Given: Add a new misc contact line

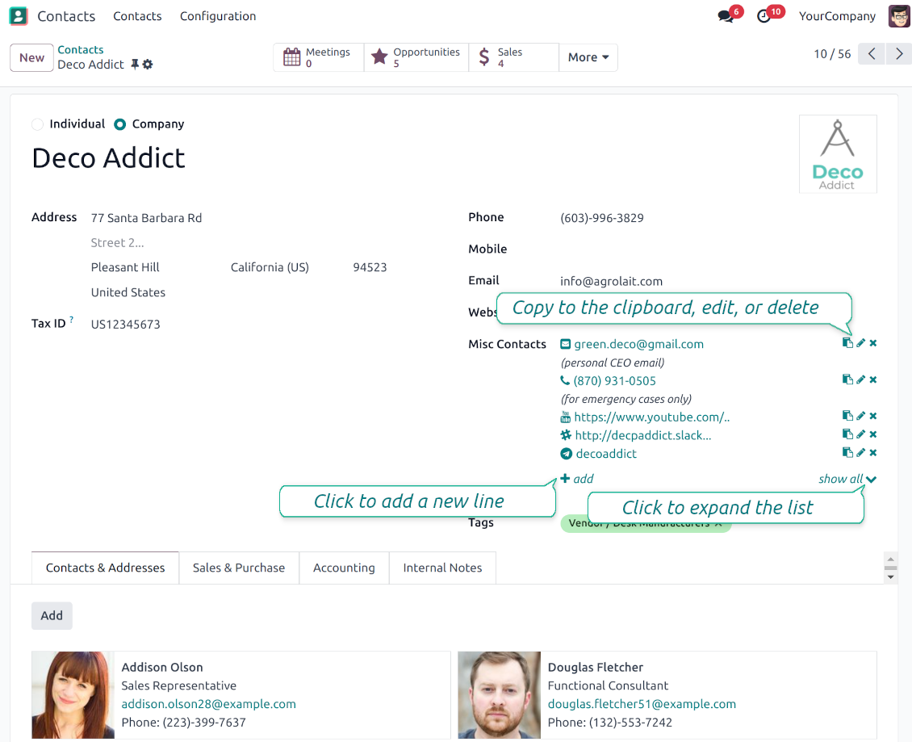Looking at the screenshot, I should point(577,479).
